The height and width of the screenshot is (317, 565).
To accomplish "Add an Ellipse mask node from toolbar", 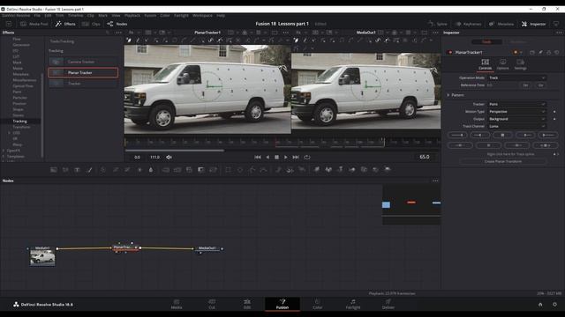I will point(240,170).
